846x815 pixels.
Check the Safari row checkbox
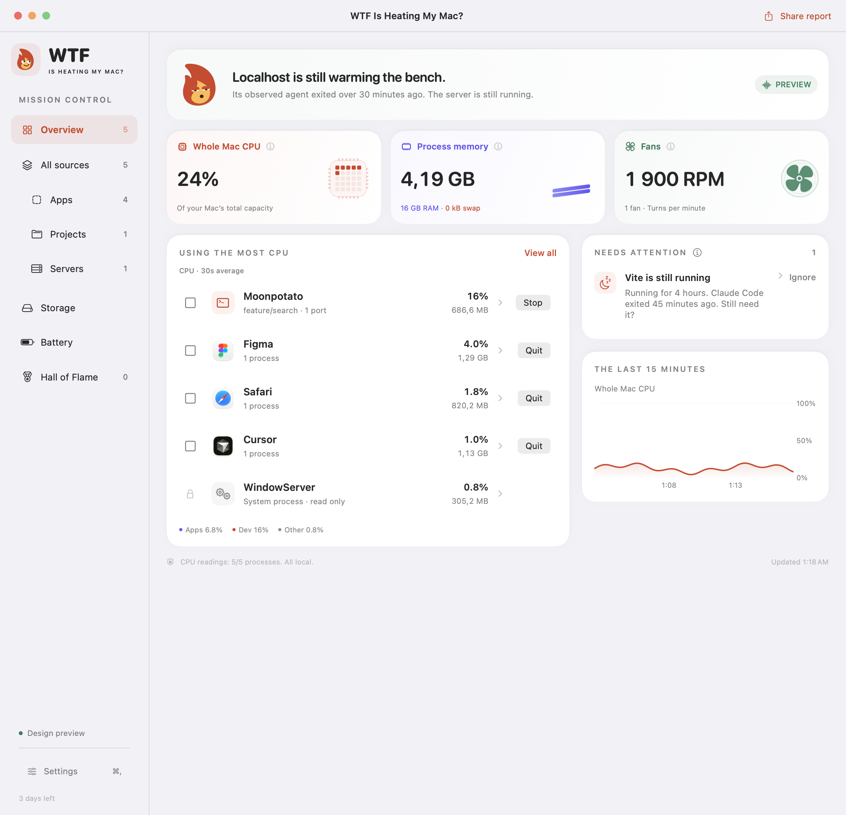coord(190,398)
